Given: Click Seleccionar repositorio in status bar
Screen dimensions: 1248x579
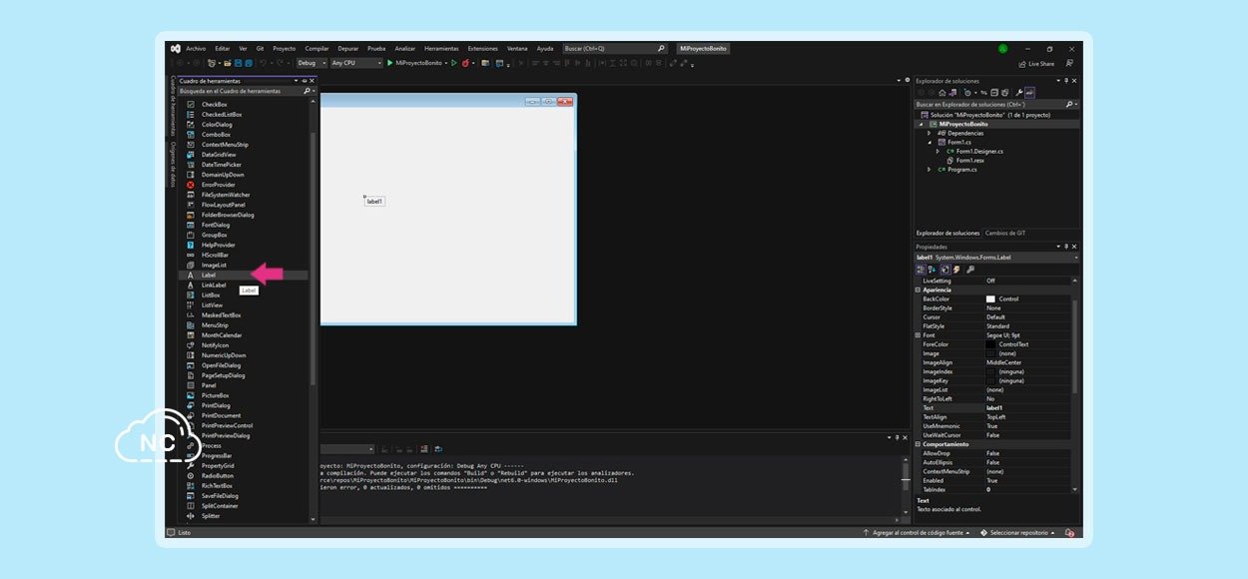Looking at the screenshot, I should (x=1018, y=533).
